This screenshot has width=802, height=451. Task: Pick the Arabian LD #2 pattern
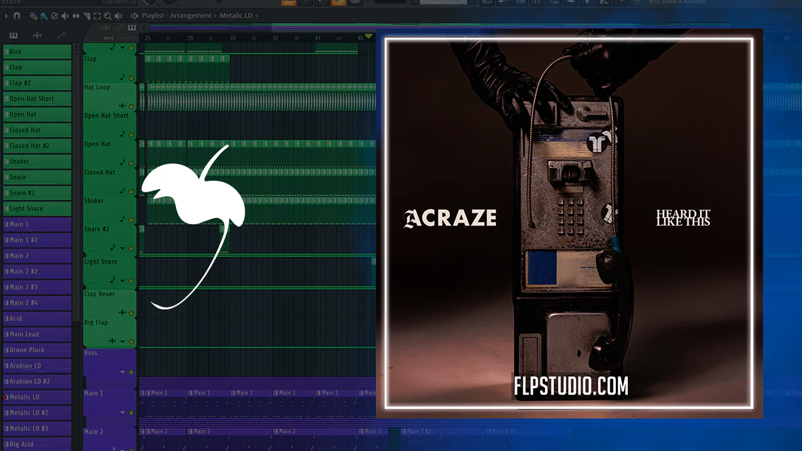pos(37,381)
